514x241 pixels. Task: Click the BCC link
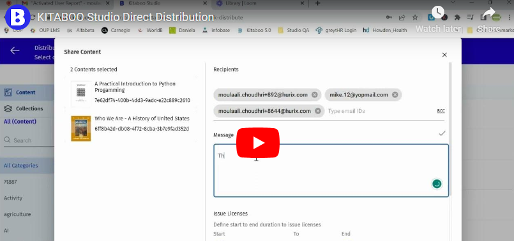click(441, 111)
